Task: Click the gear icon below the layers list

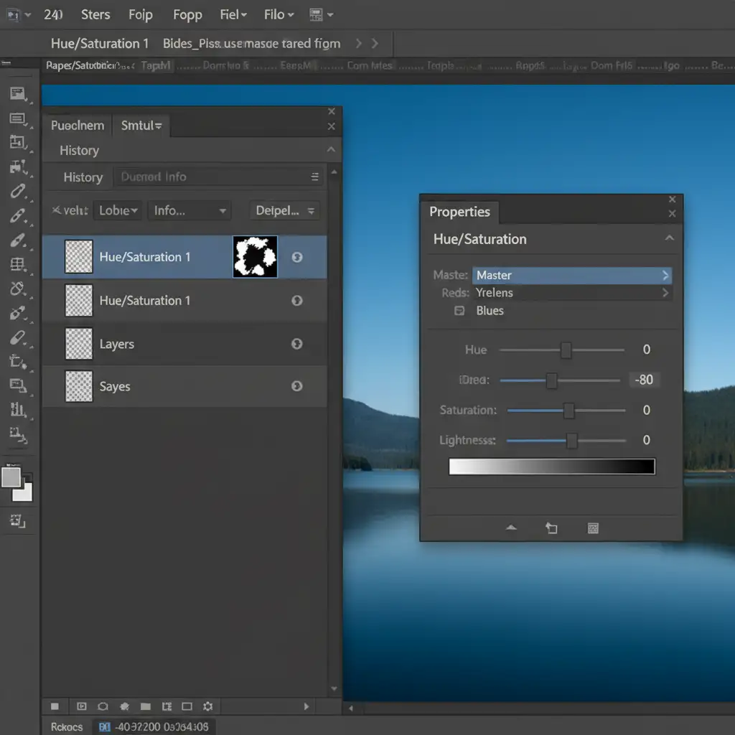Action: click(207, 706)
